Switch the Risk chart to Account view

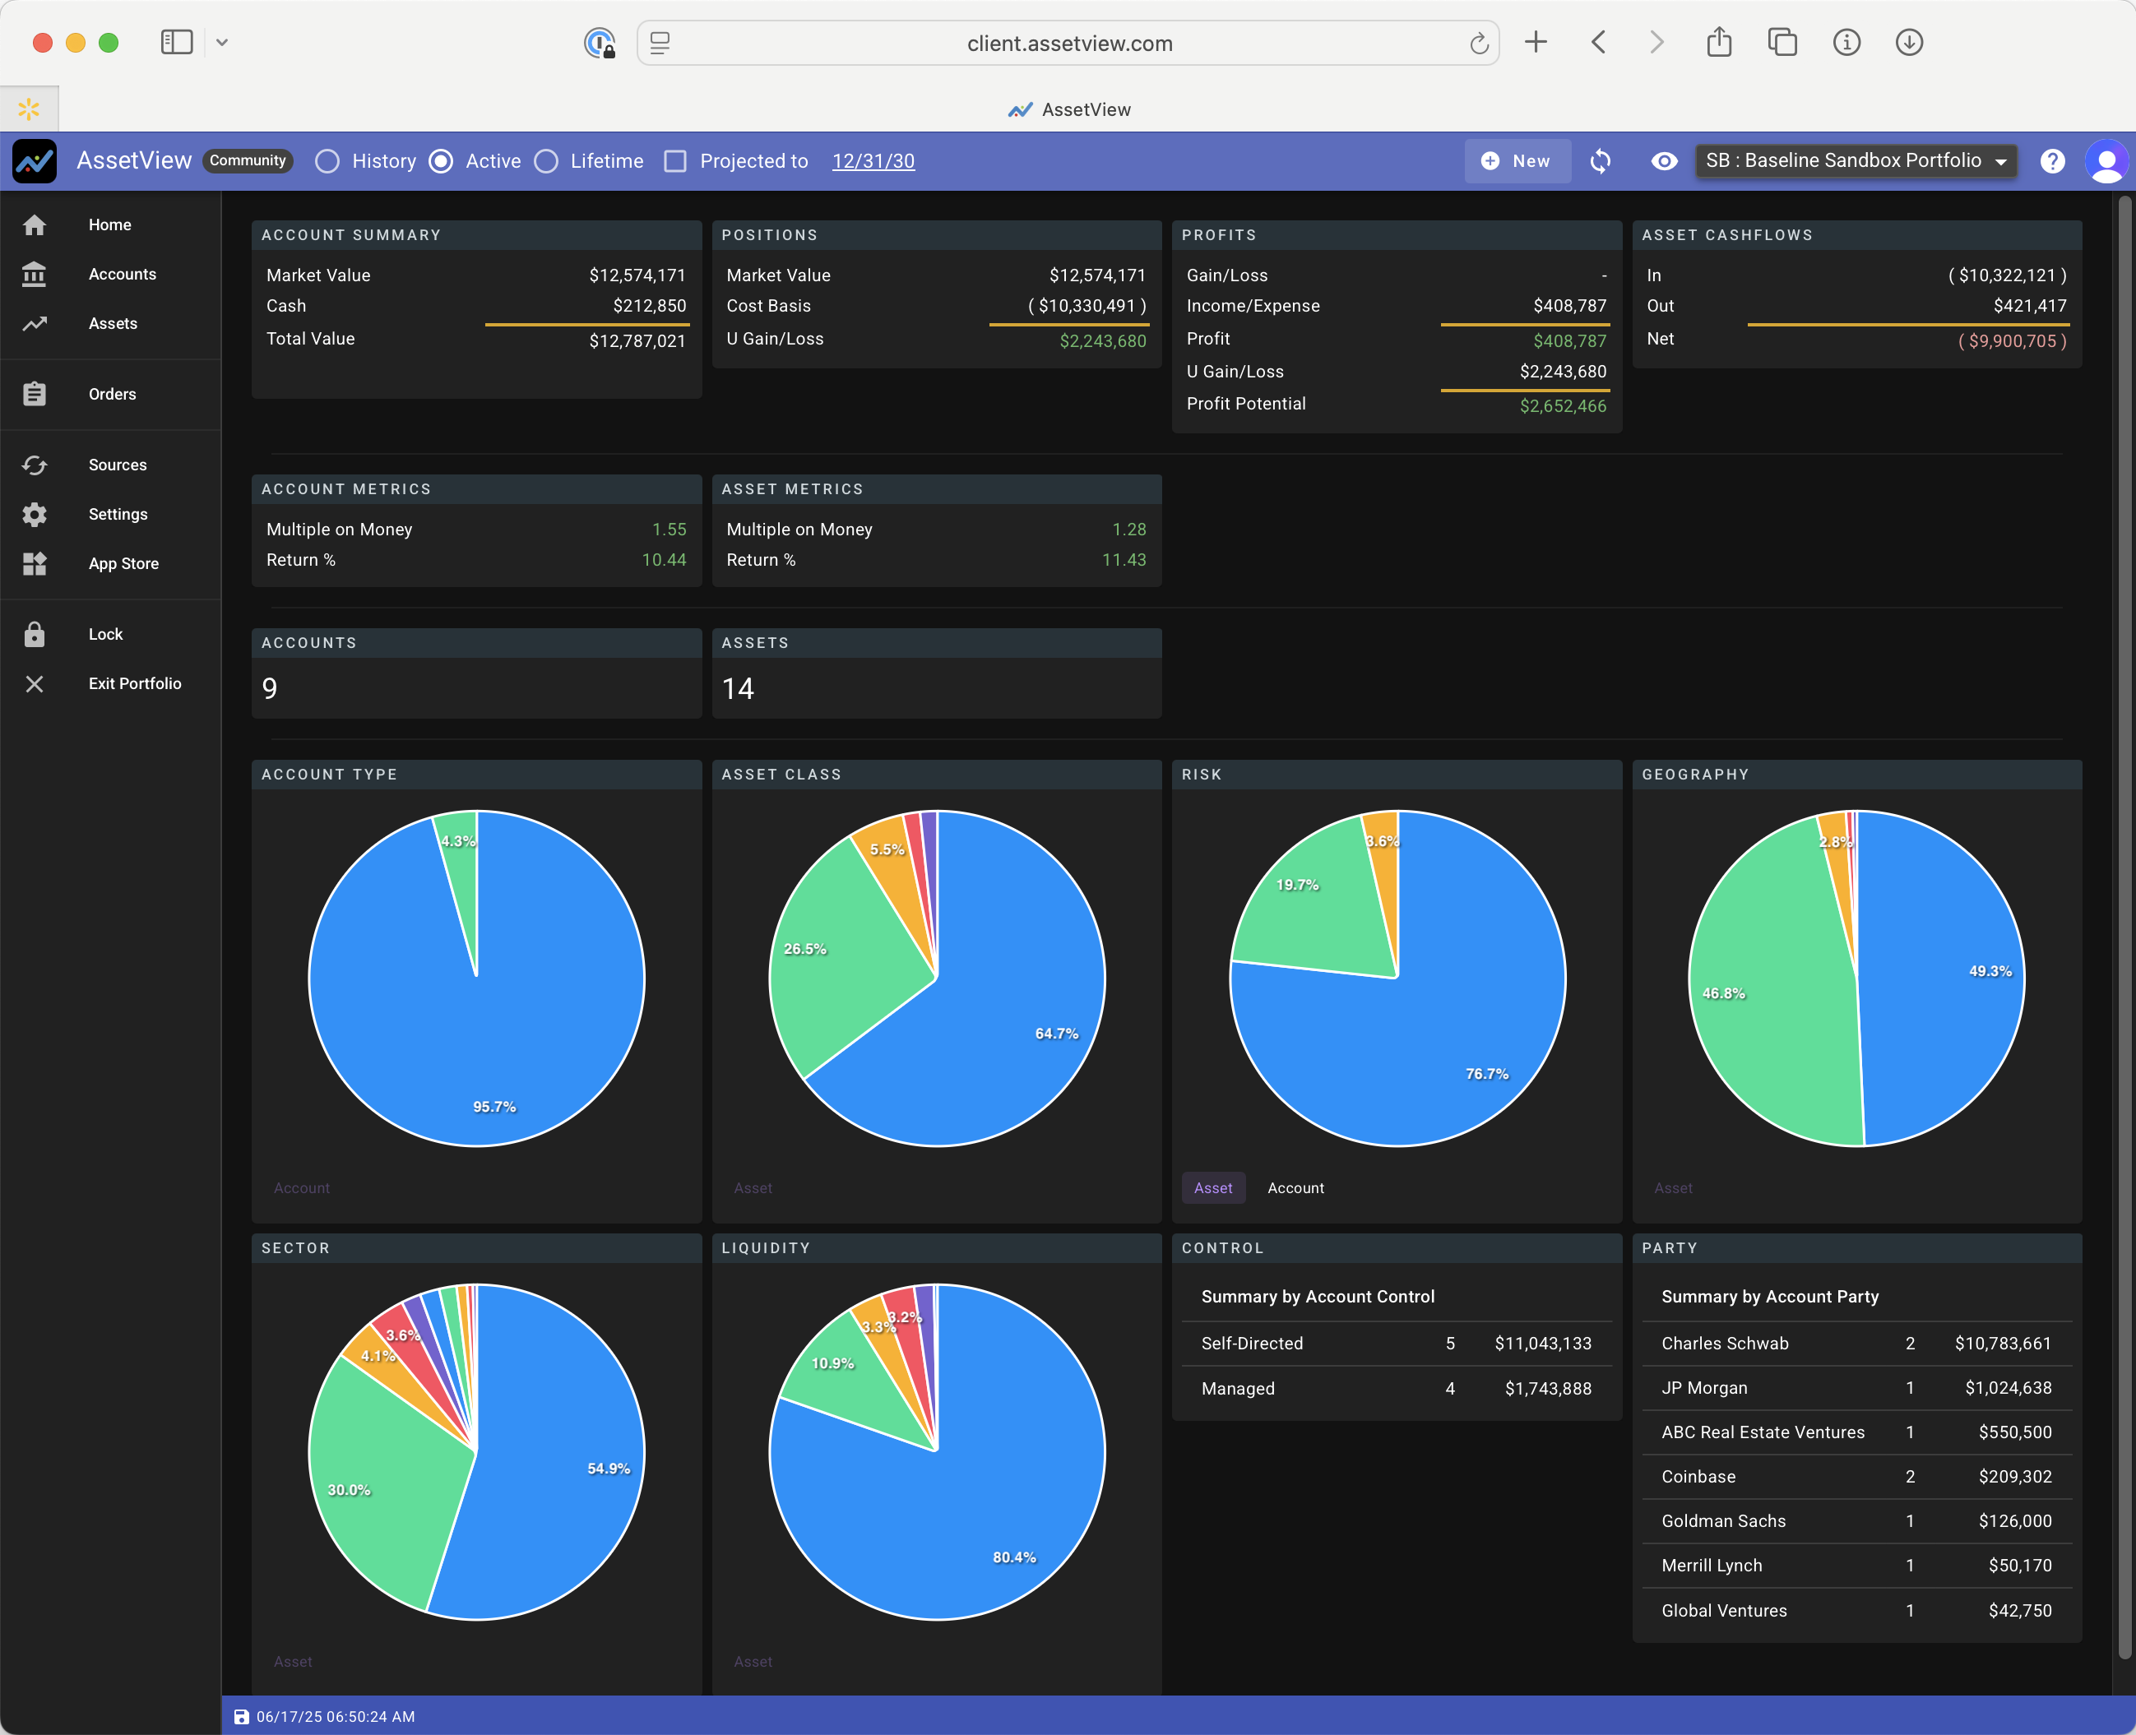[x=1295, y=1187]
